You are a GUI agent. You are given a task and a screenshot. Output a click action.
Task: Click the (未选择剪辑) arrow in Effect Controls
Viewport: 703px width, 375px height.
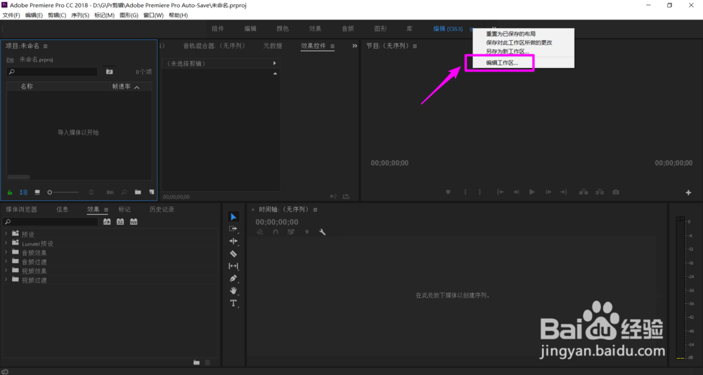274,64
